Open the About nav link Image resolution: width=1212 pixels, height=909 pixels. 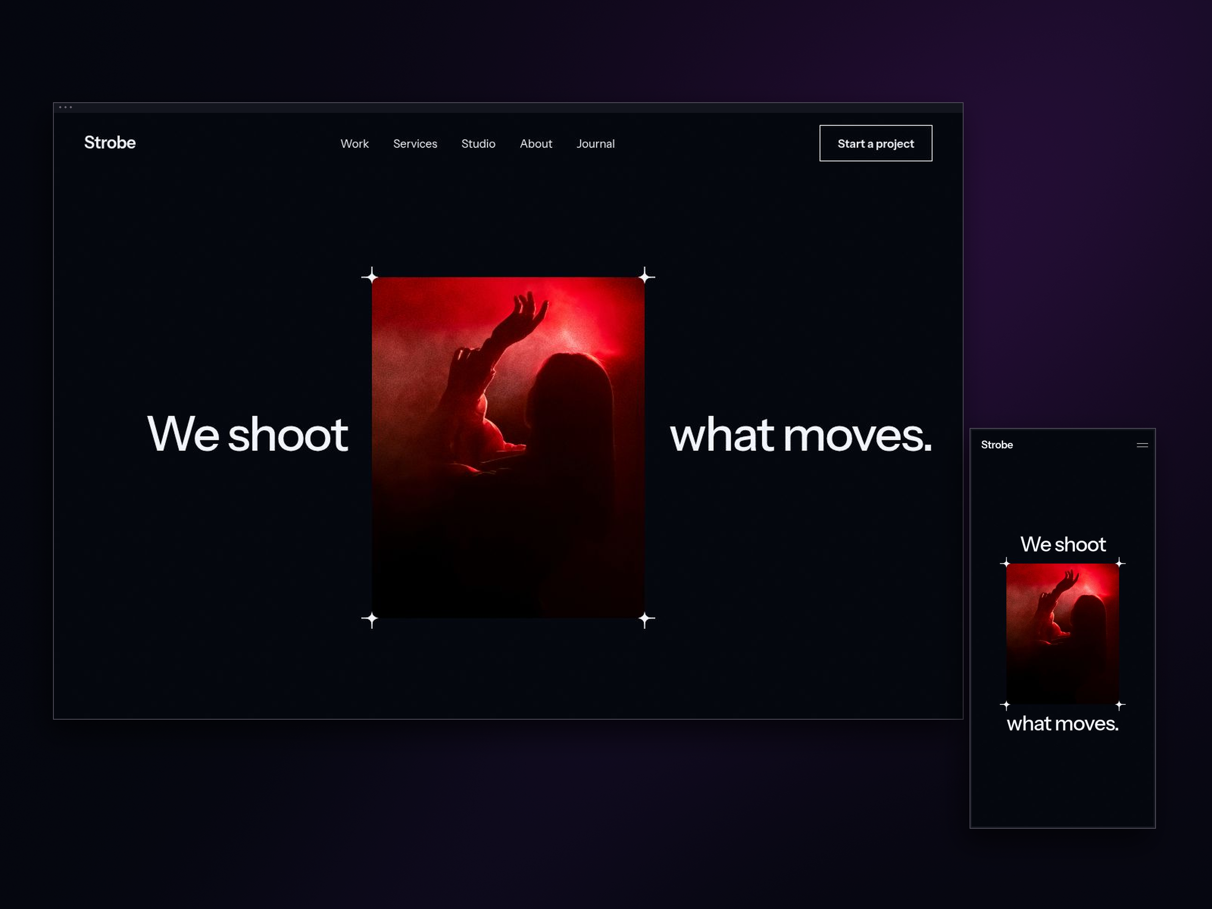(536, 144)
